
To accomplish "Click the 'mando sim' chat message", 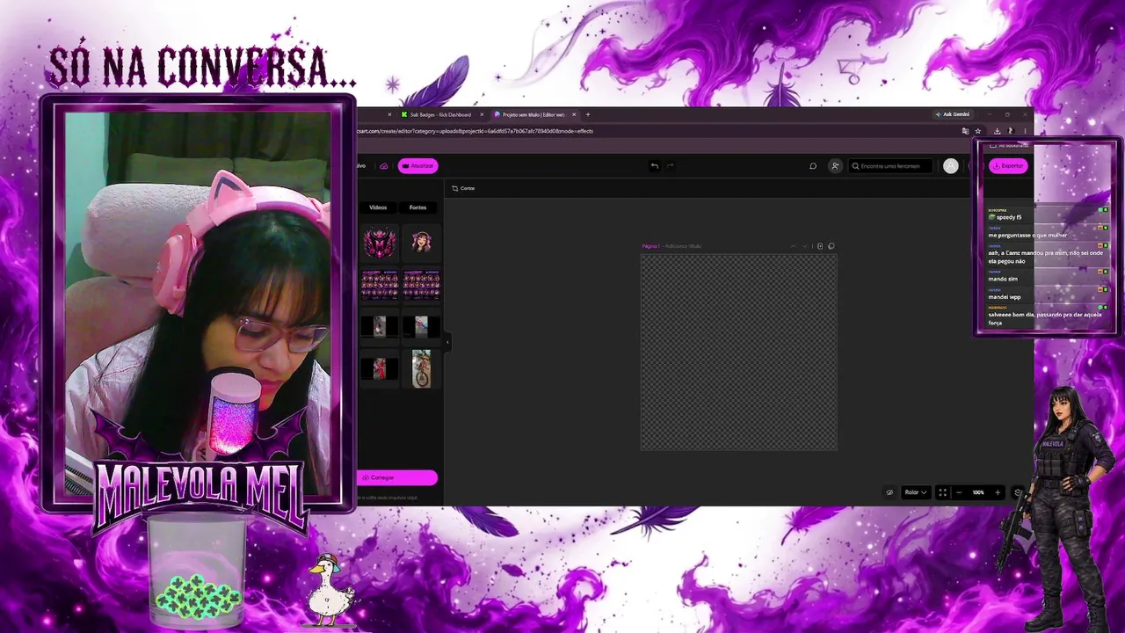I will click(1003, 279).
